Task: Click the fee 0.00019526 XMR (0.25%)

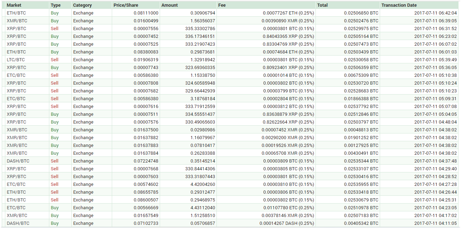Action: 288,146
